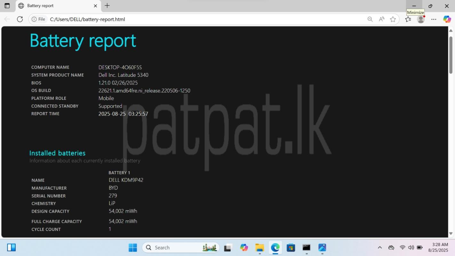Add this page to favorites (star)
The width and height of the screenshot is (455, 256).
click(393, 19)
